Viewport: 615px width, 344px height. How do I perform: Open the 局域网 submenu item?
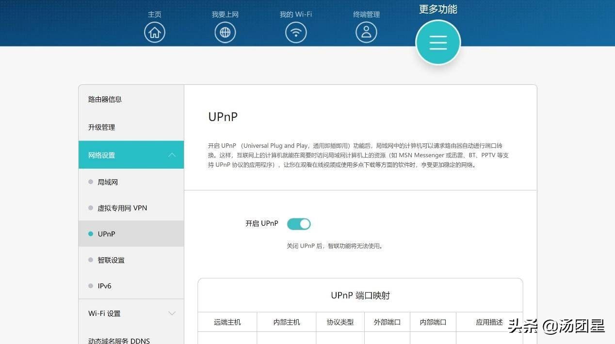coord(131,182)
